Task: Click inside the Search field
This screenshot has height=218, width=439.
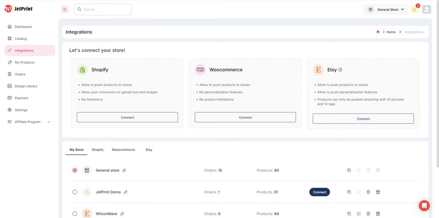Action: click(103, 10)
